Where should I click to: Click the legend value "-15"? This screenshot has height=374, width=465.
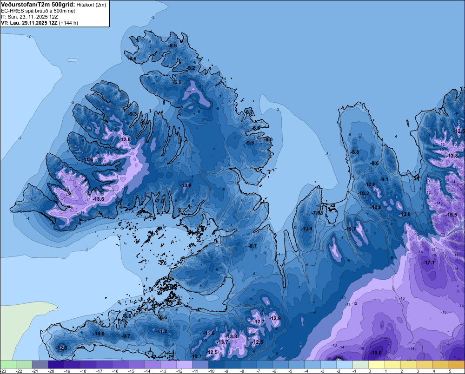(131, 371)
